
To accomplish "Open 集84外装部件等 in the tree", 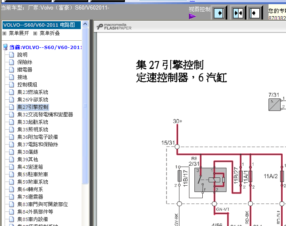I will pos(35,211).
